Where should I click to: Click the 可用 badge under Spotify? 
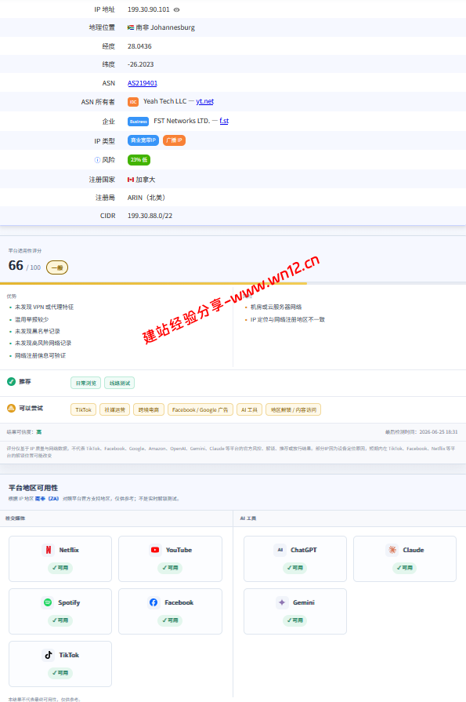pos(60,620)
